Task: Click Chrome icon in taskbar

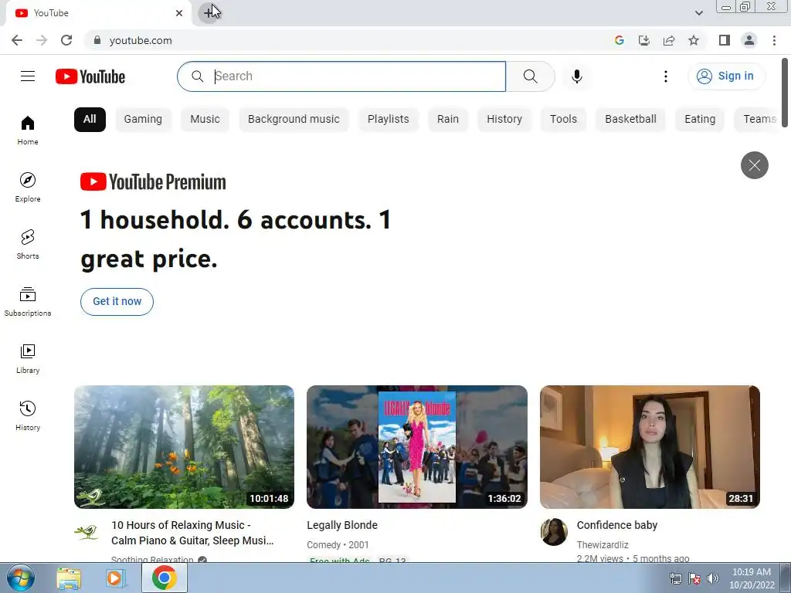Action: coord(164,578)
